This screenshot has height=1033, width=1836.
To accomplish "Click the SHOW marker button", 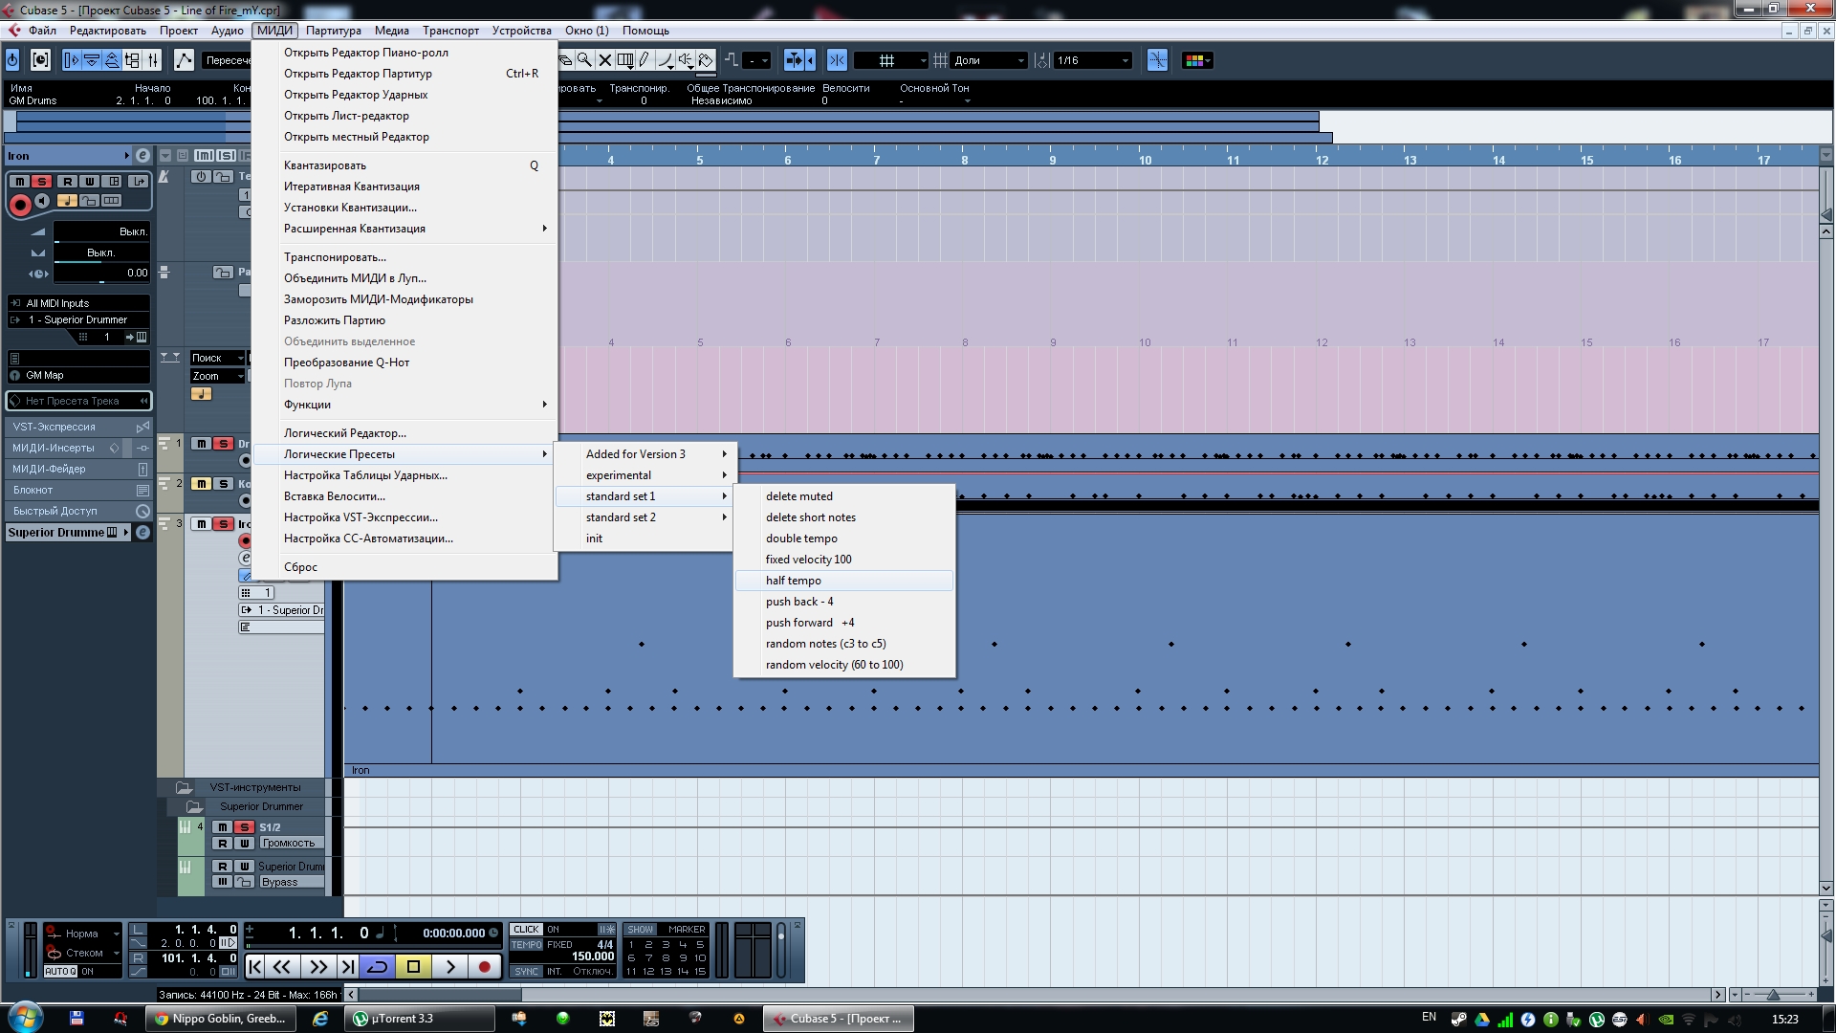I will click(x=640, y=929).
